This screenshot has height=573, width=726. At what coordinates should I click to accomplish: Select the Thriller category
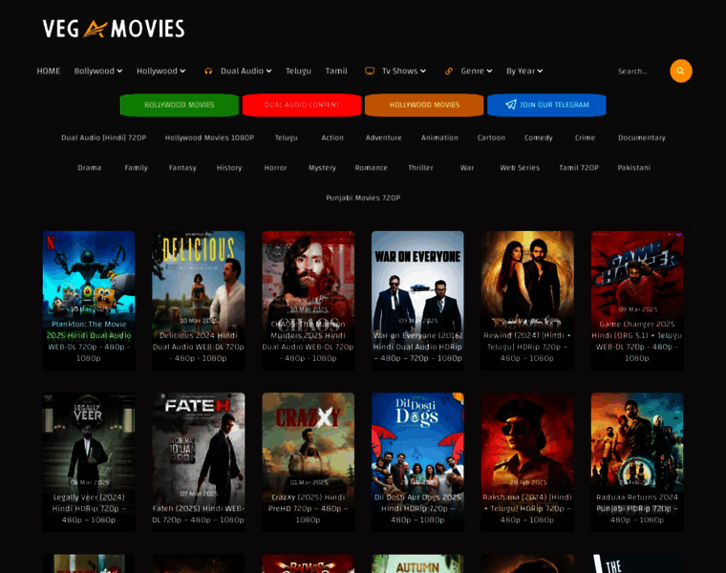(420, 167)
